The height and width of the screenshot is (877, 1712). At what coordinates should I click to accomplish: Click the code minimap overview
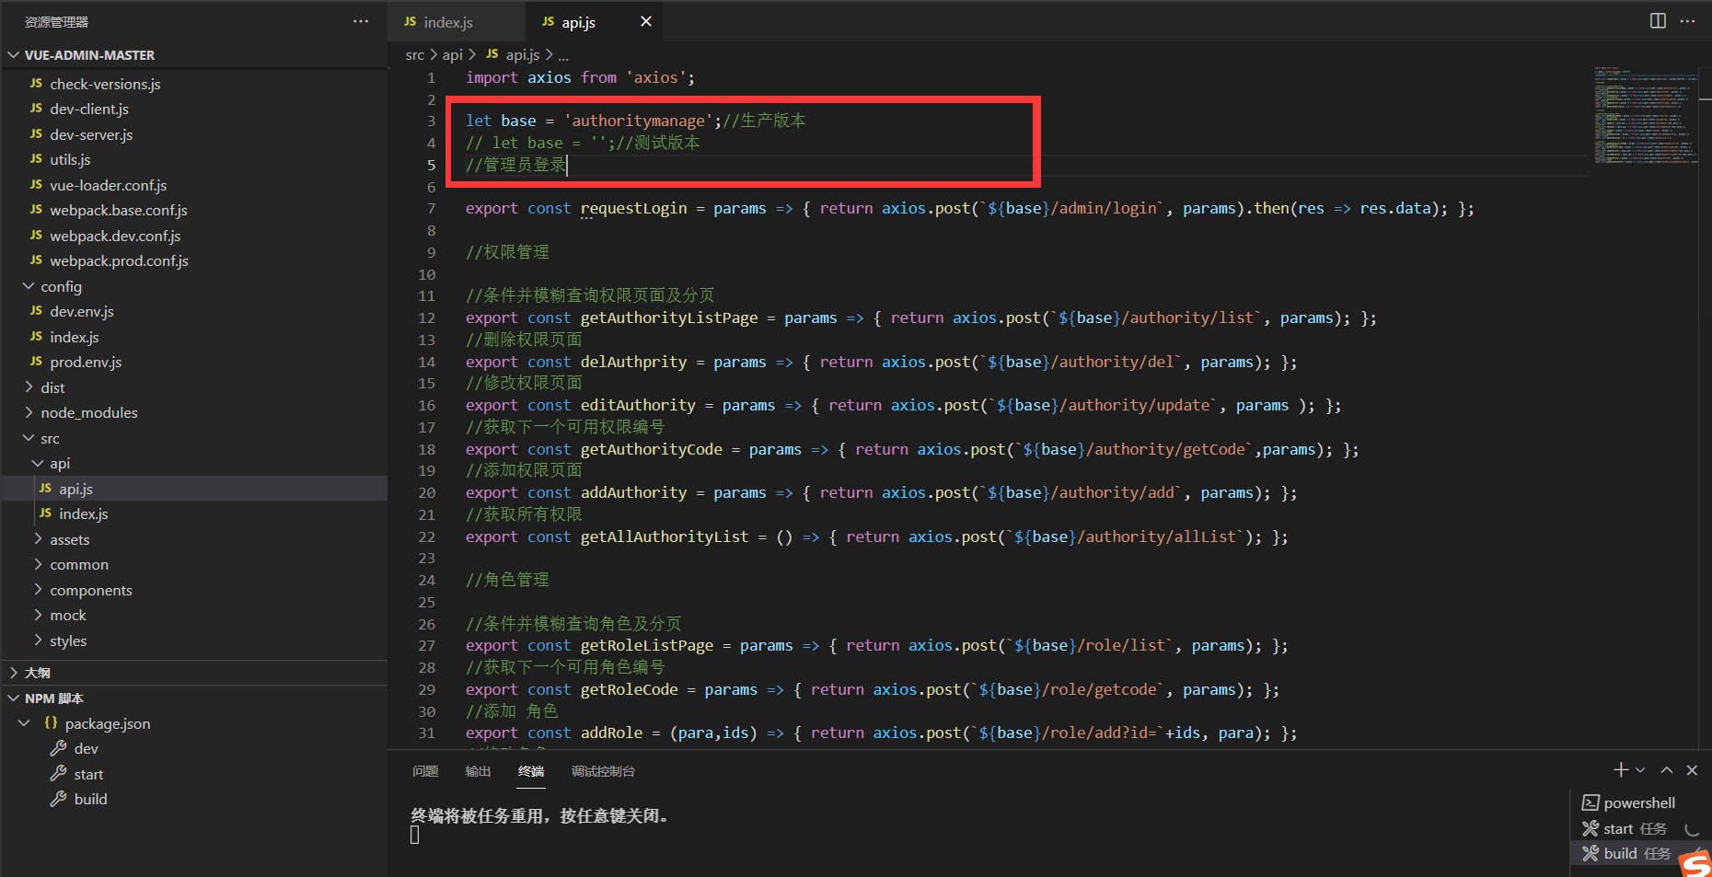tap(1646, 115)
